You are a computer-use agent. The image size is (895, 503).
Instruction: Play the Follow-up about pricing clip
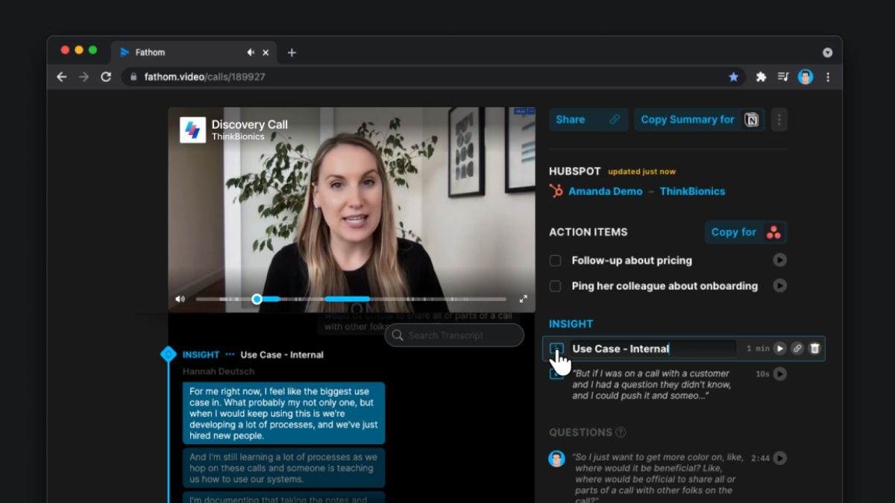click(779, 260)
